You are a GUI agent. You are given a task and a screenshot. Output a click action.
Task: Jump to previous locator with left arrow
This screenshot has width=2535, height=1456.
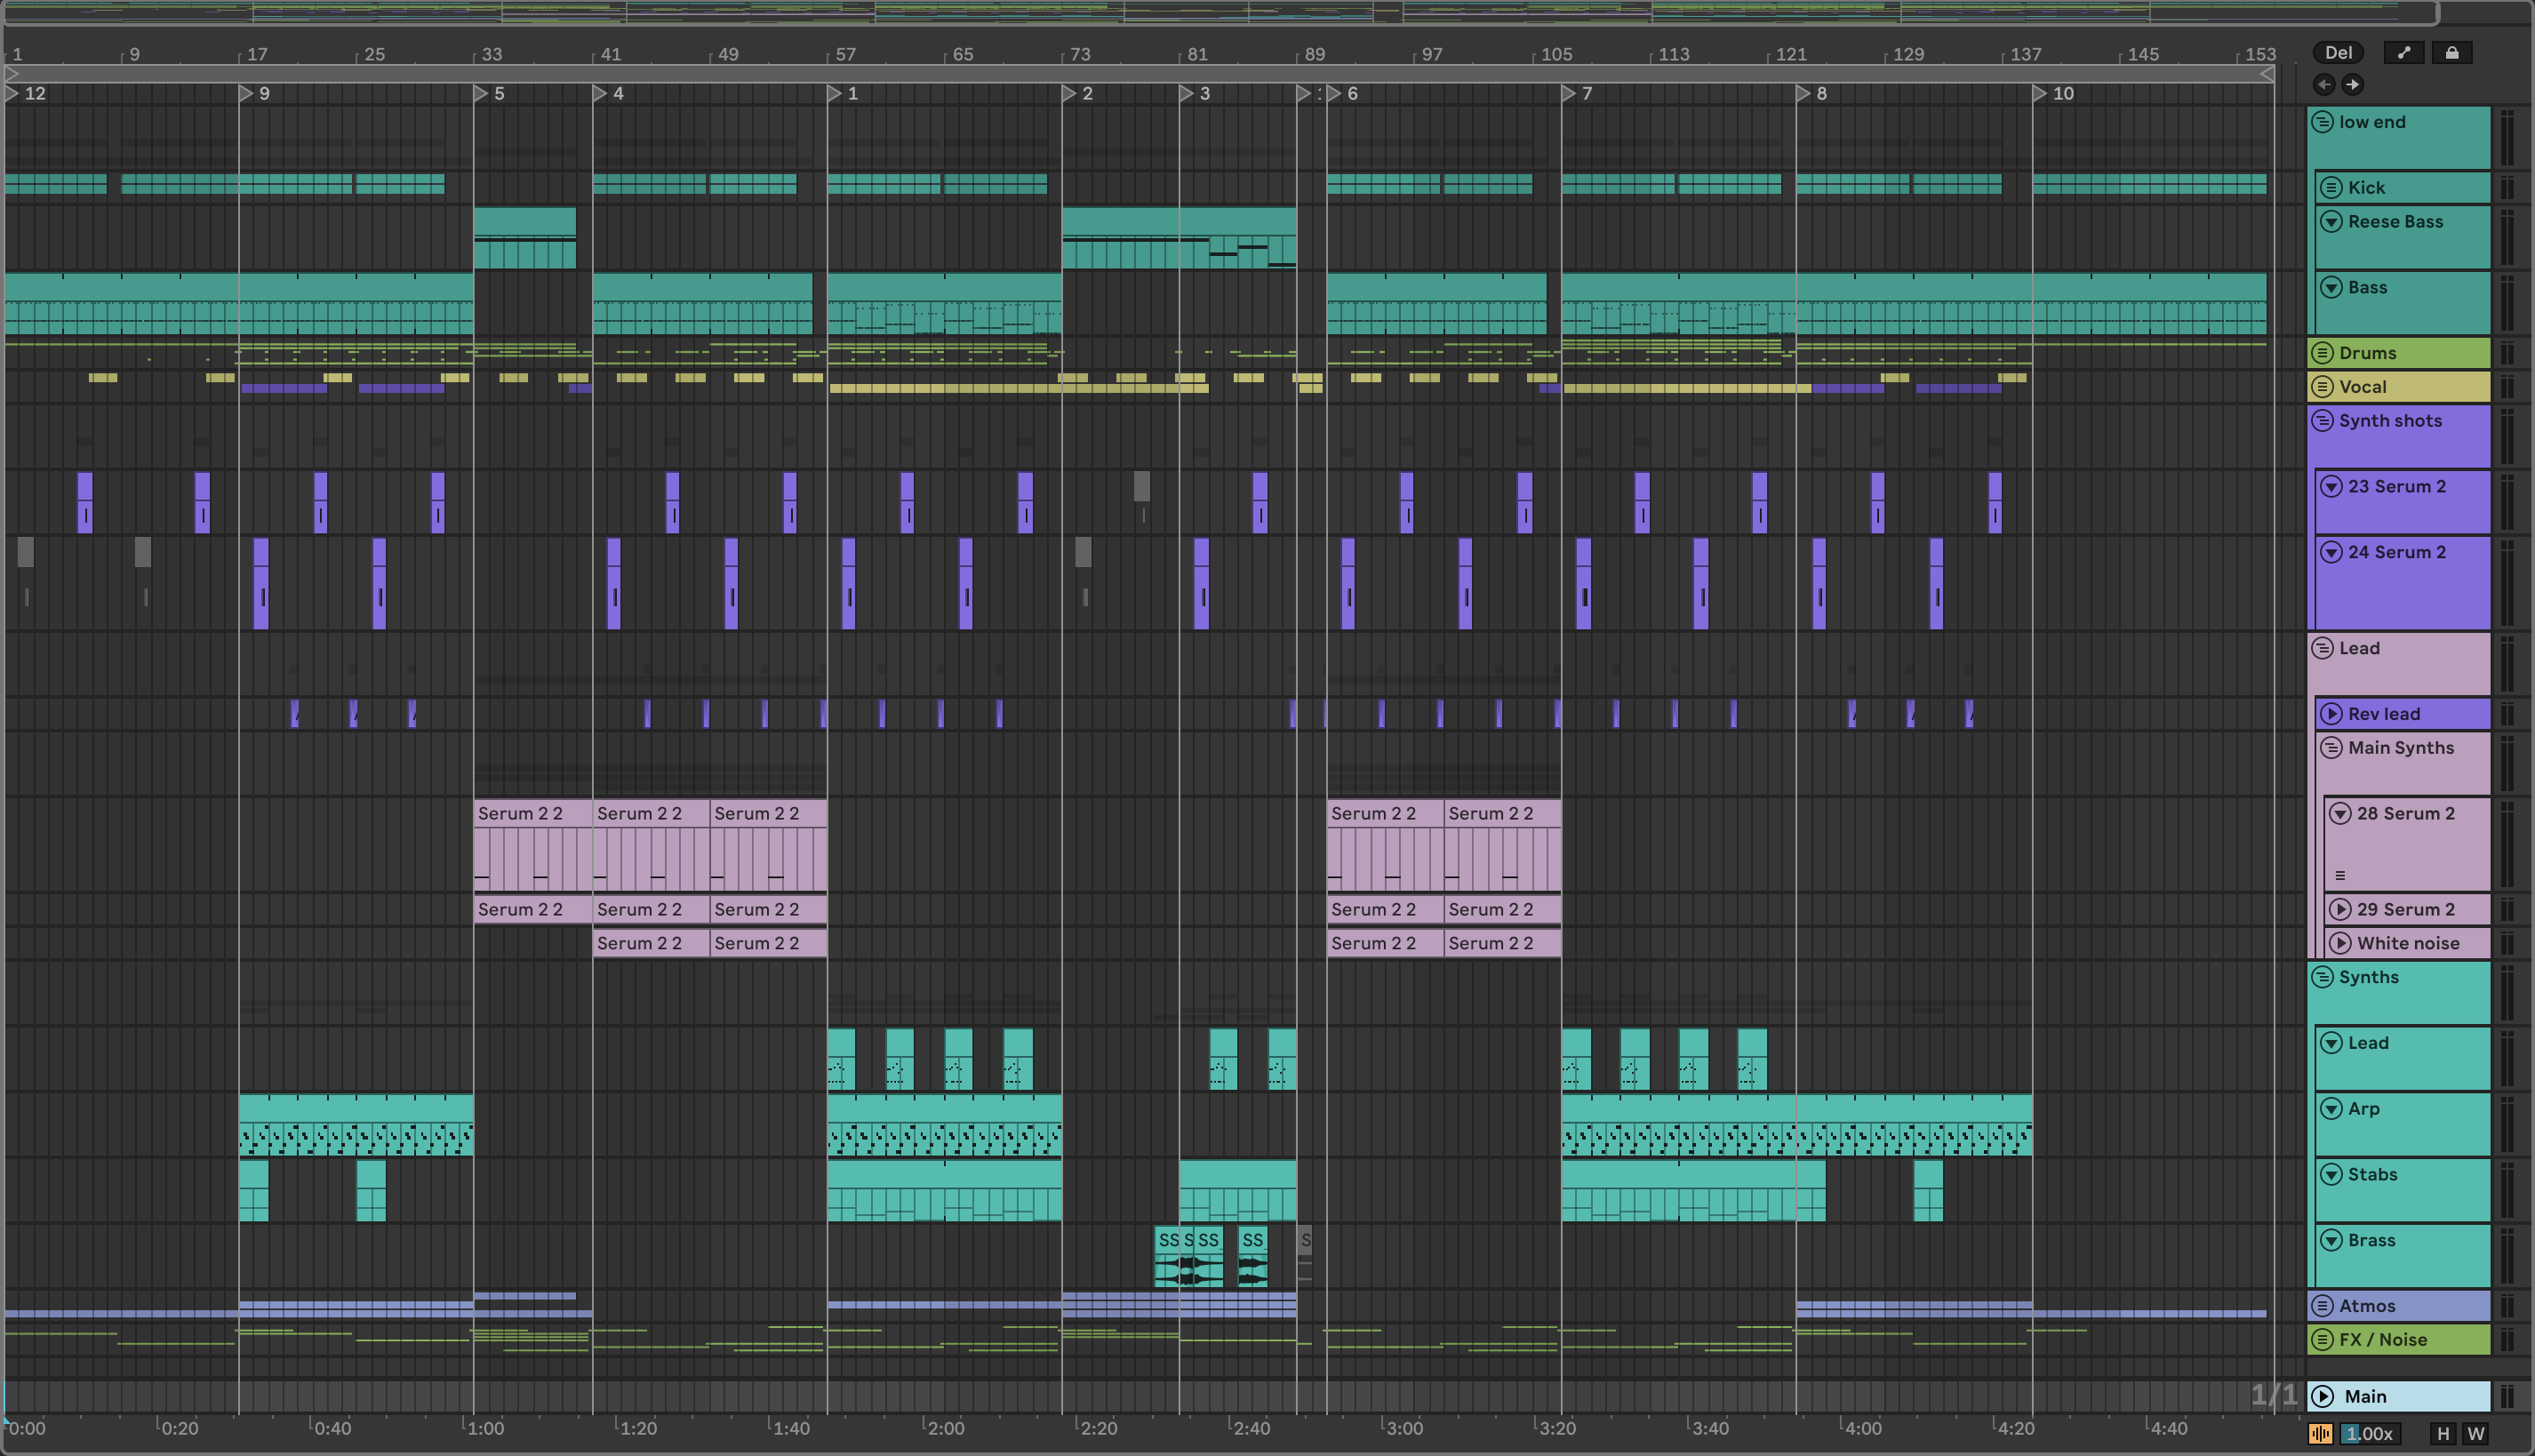pyautogui.click(x=2324, y=85)
